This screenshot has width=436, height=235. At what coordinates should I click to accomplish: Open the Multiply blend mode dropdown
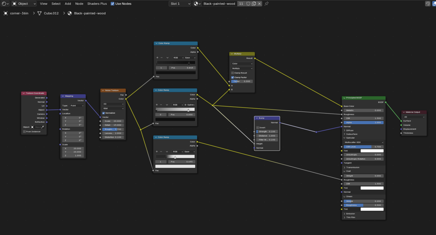pos(242,68)
